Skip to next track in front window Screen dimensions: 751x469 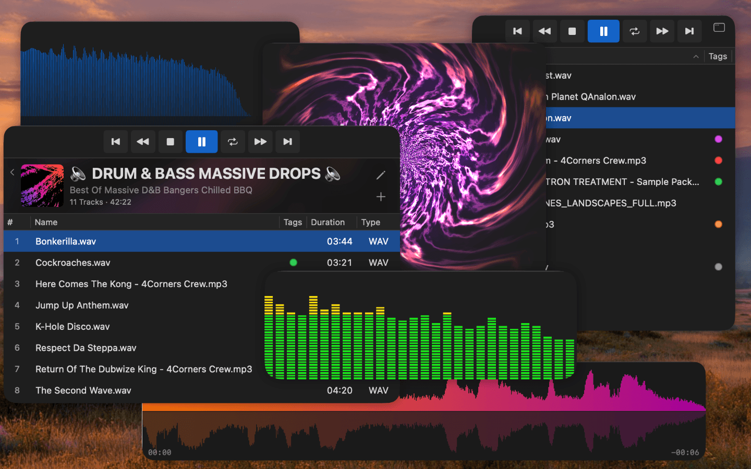coord(287,142)
